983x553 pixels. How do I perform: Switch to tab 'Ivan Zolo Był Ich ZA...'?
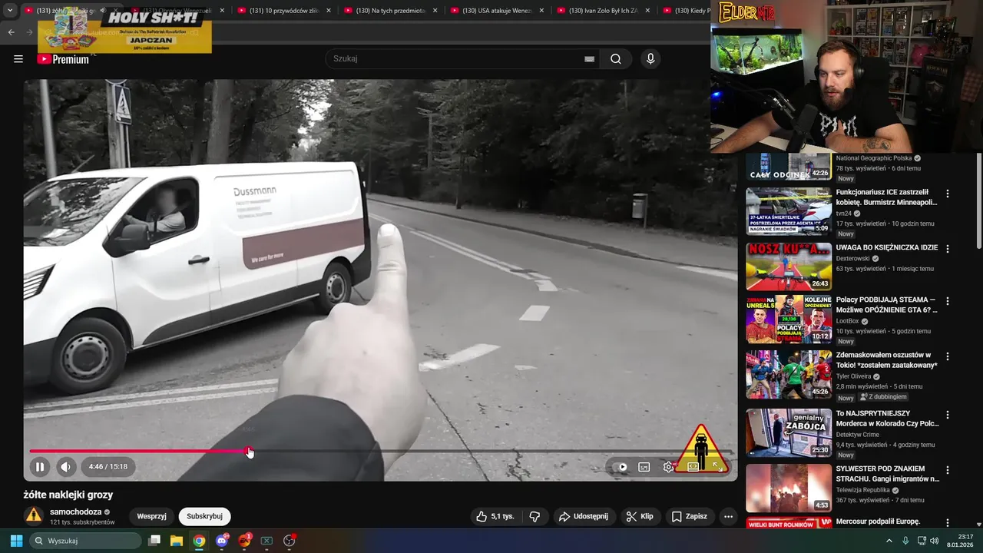(x=604, y=11)
